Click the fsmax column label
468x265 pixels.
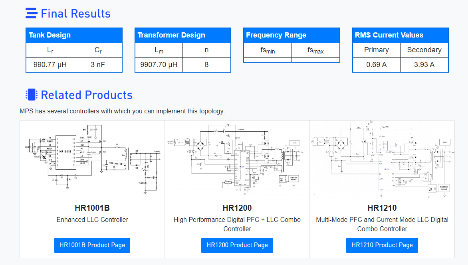click(315, 50)
